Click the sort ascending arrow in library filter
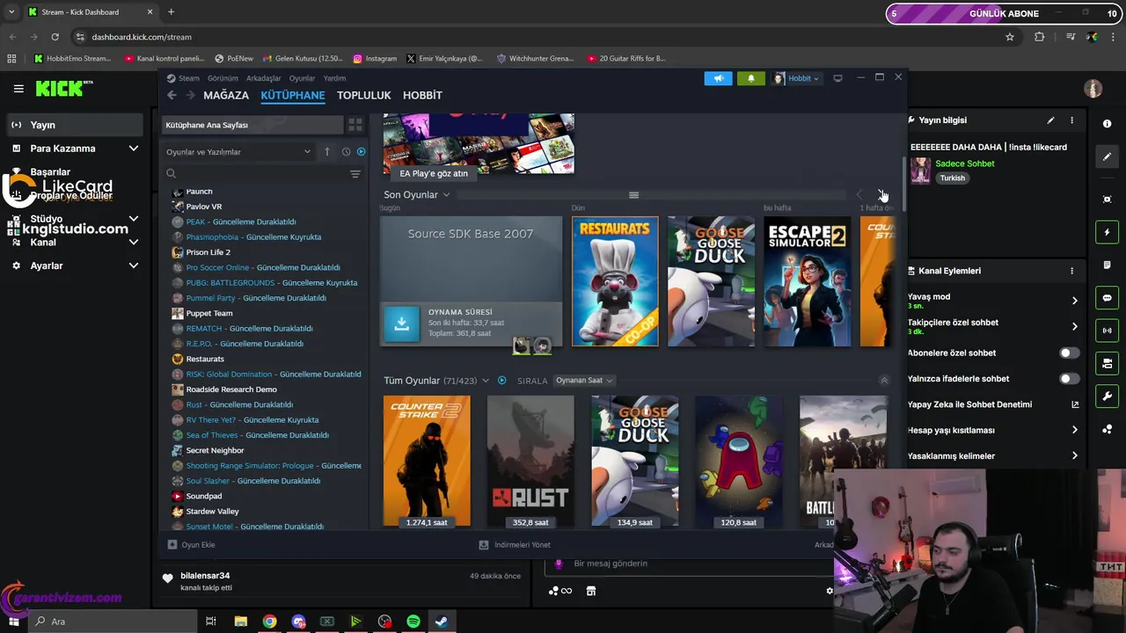The image size is (1126, 633). pyautogui.click(x=327, y=151)
